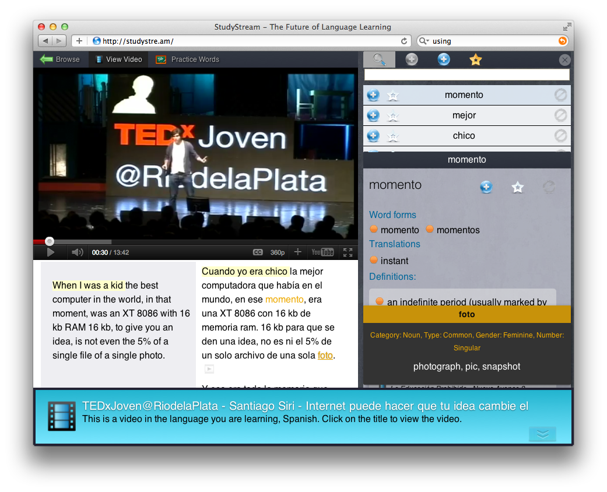The image size is (607, 492).
Task: Add the word momento in the list row
Action: [373, 95]
